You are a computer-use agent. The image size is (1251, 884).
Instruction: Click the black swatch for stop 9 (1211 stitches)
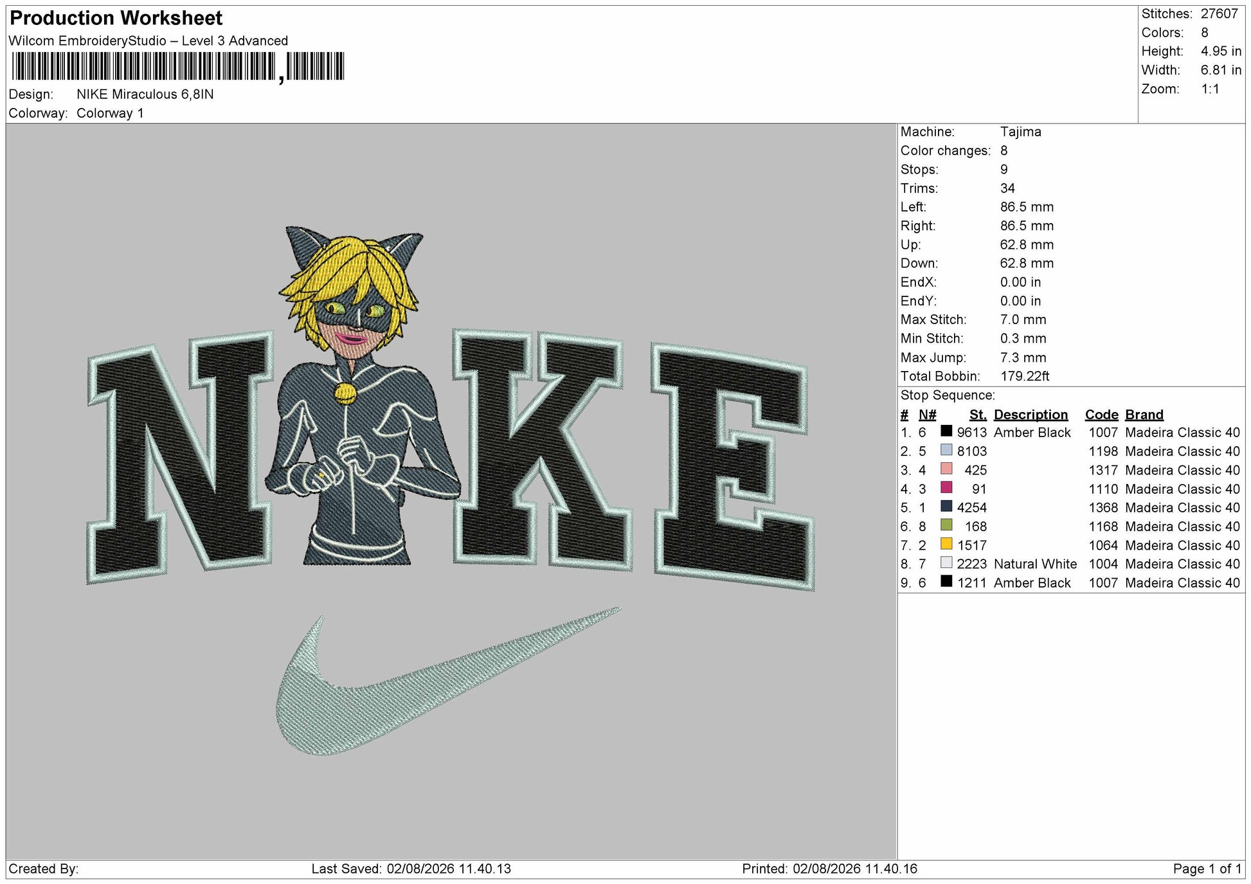pyautogui.click(x=946, y=582)
